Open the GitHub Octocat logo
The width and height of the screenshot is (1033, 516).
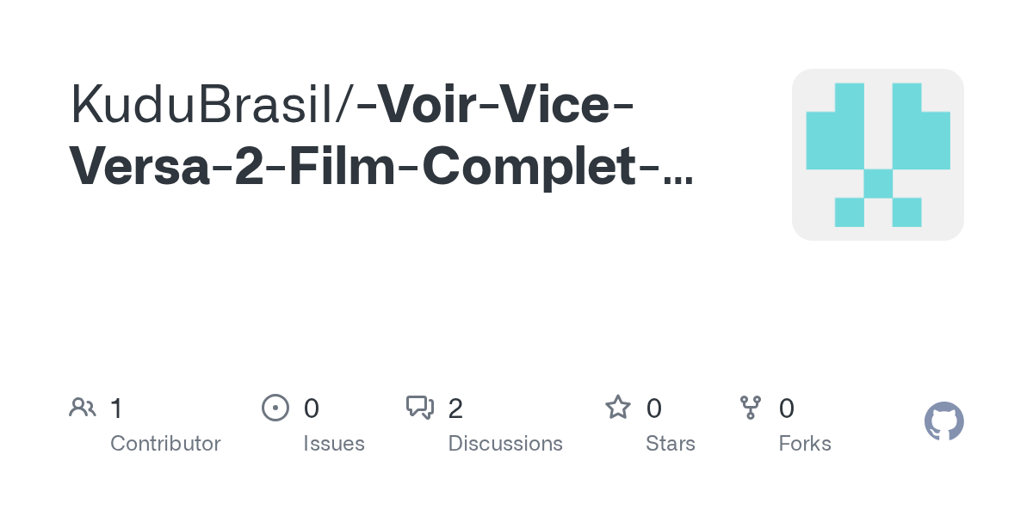coord(944,421)
